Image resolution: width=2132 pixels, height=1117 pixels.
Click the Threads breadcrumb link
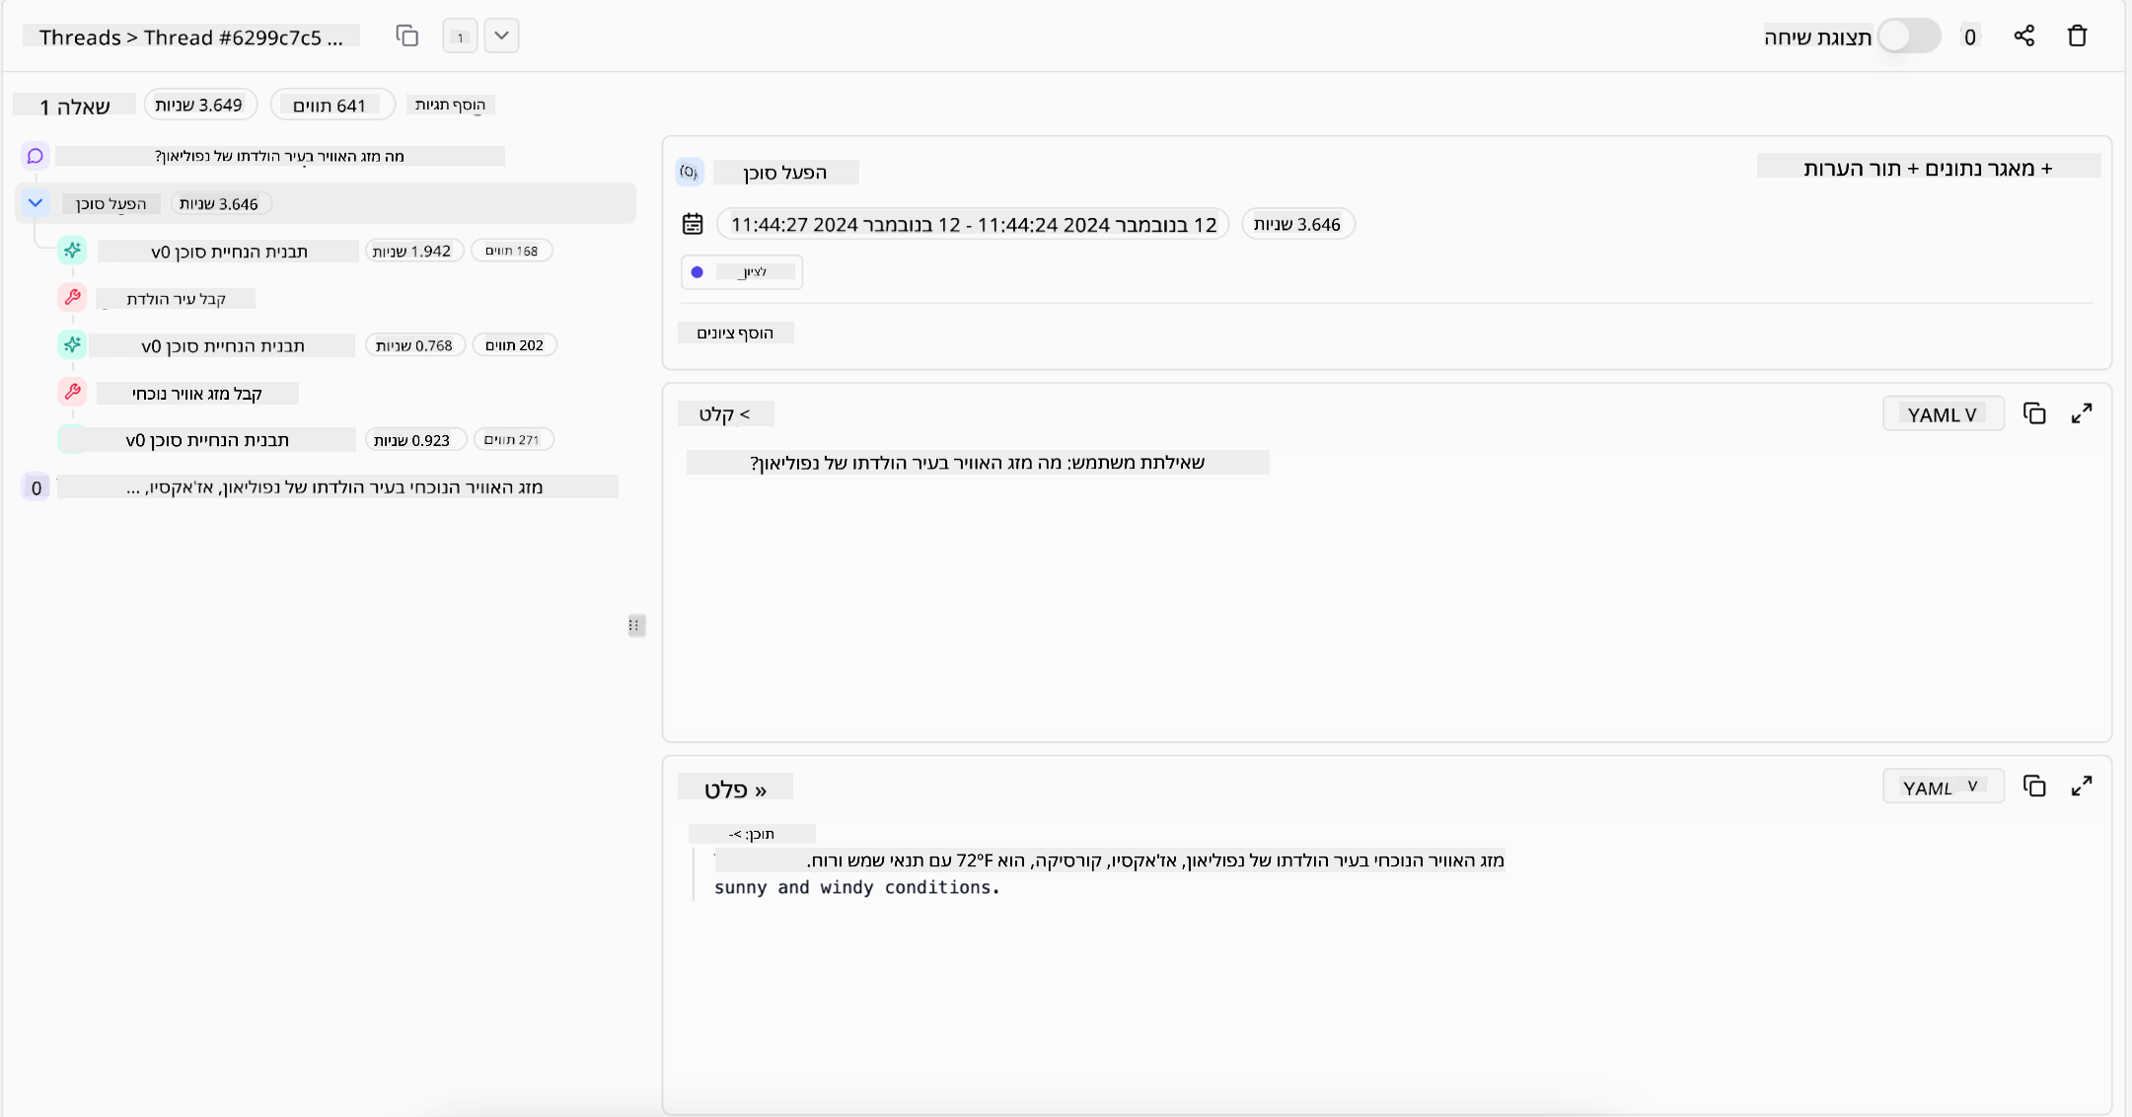(x=80, y=37)
